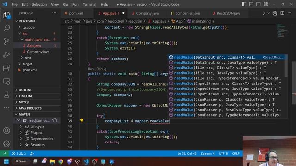Change CRLF end of line sequence

pos(235,154)
